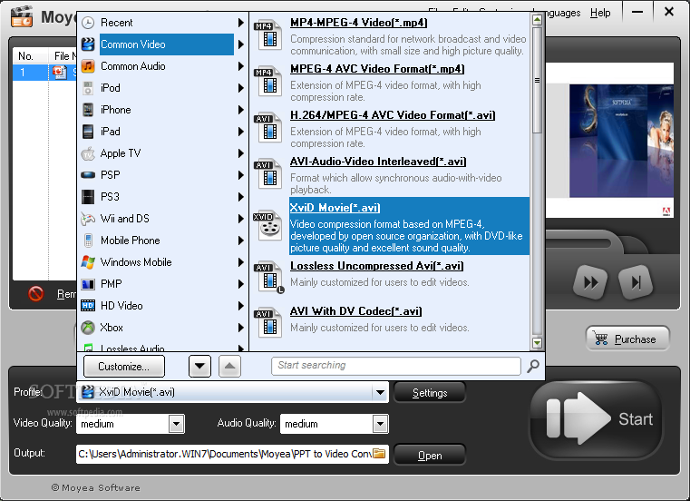Open the Recent profiles submenu
This screenshot has width=690, height=501.
(x=163, y=23)
